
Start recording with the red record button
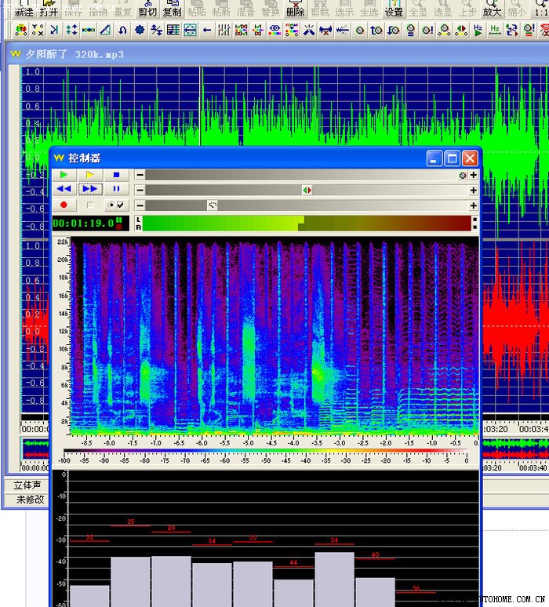tap(64, 205)
